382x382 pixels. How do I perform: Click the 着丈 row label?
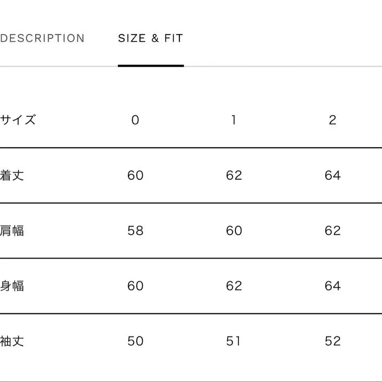pyautogui.click(x=12, y=175)
